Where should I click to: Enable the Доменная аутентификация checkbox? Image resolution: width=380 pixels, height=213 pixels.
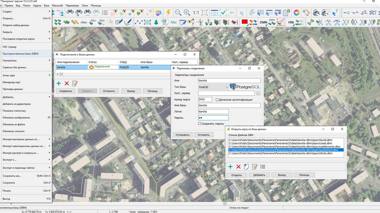[x=217, y=100]
